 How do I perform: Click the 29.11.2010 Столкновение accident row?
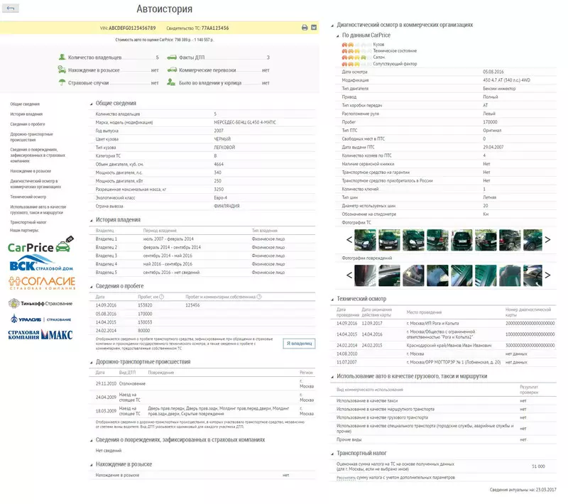pyautogui.click(x=202, y=383)
